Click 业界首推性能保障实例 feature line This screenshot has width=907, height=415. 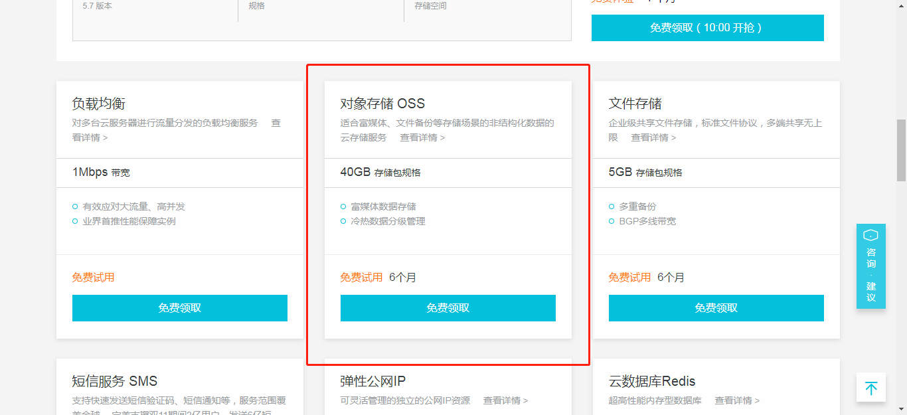click(x=129, y=221)
